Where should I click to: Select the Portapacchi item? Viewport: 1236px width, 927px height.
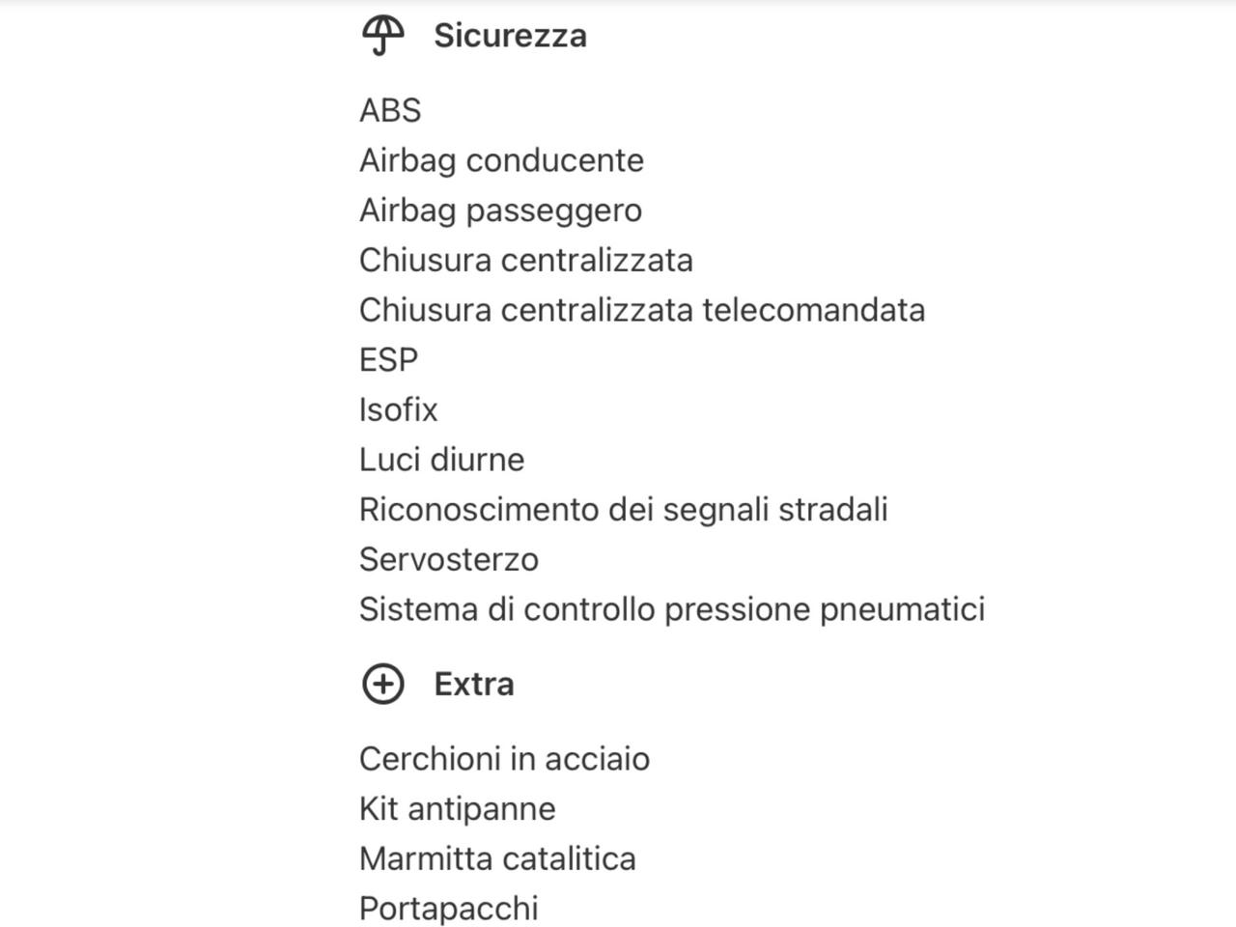click(x=448, y=909)
